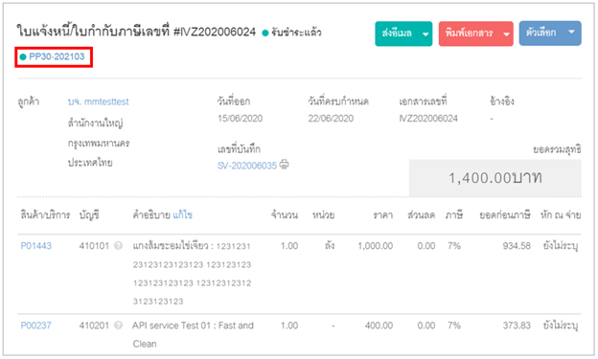Screen dimensions: 598x359
Task: Click the ยอดก่อนภาษี column header
Action: (x=505, y=215)
